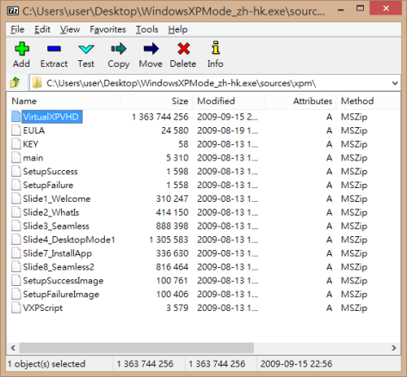
Task: Go up one folder level icon
Action: click(15, 83)
